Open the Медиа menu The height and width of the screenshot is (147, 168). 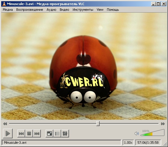tap(8, 10)
